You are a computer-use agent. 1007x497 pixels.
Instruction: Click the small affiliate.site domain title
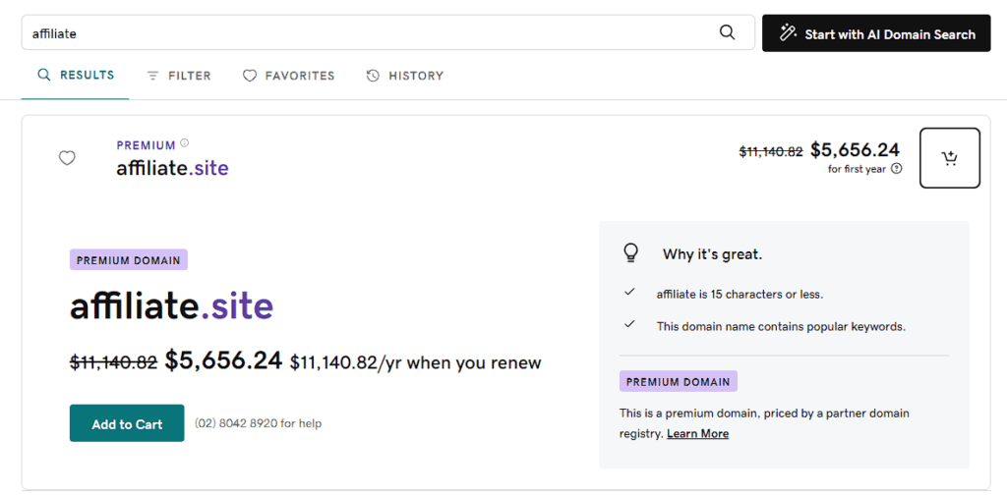(172, 168)
